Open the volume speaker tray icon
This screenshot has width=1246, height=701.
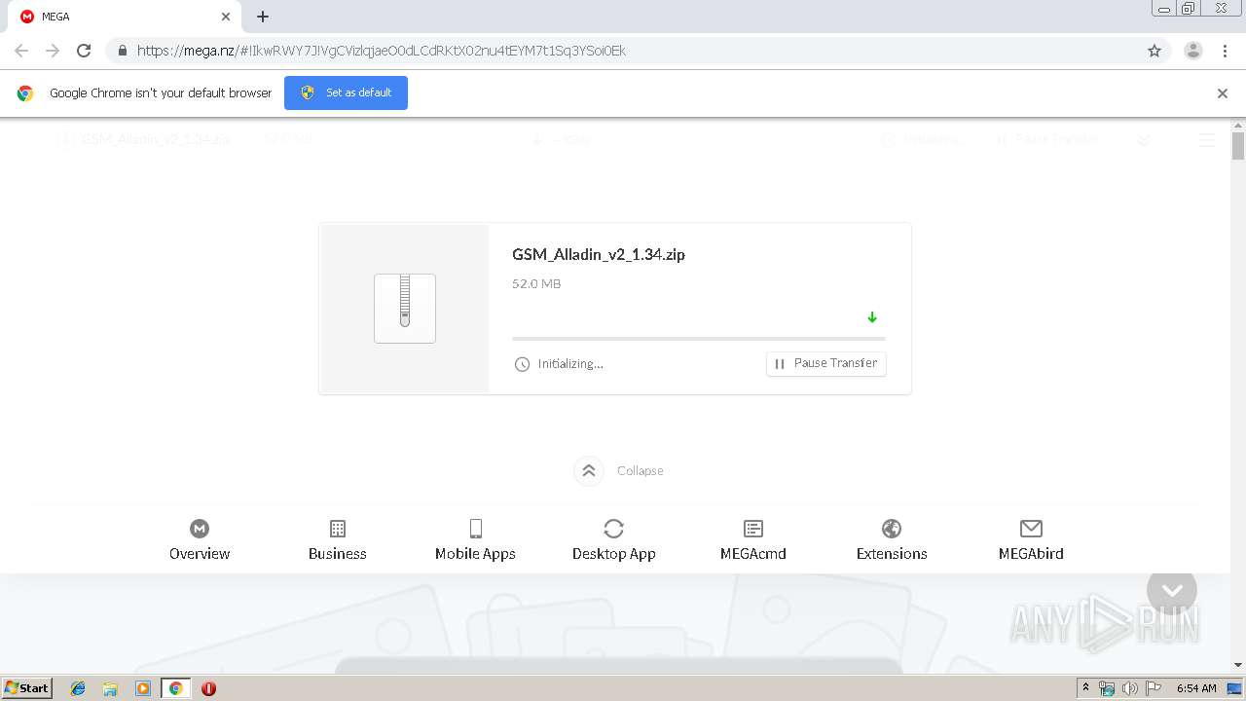pos(1129,688)
